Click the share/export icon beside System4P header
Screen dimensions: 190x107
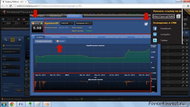click(146, 24)
